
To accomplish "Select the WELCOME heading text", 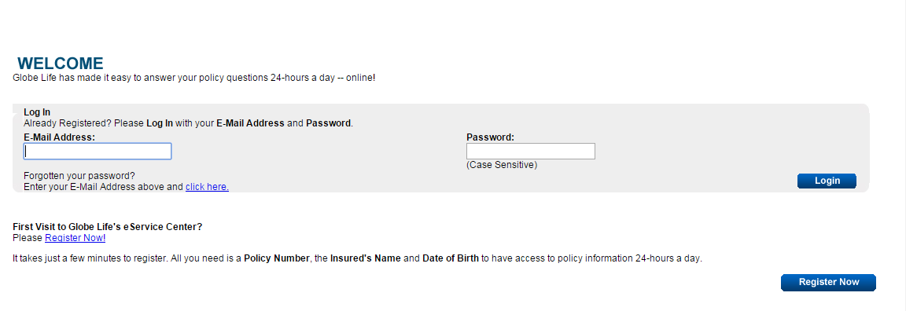I will point(61,64).
